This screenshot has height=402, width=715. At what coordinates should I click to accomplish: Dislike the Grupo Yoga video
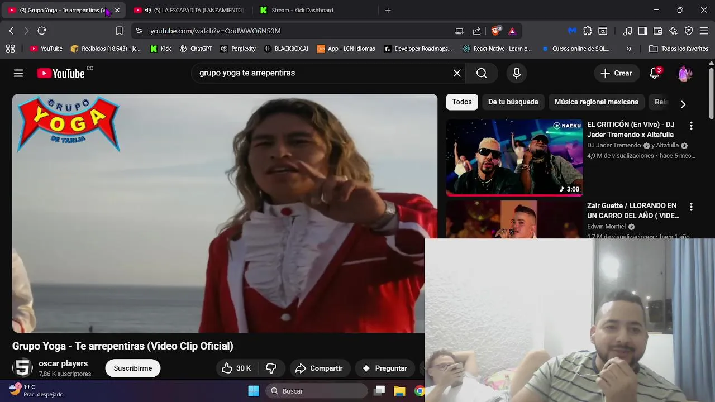(271, 368)
